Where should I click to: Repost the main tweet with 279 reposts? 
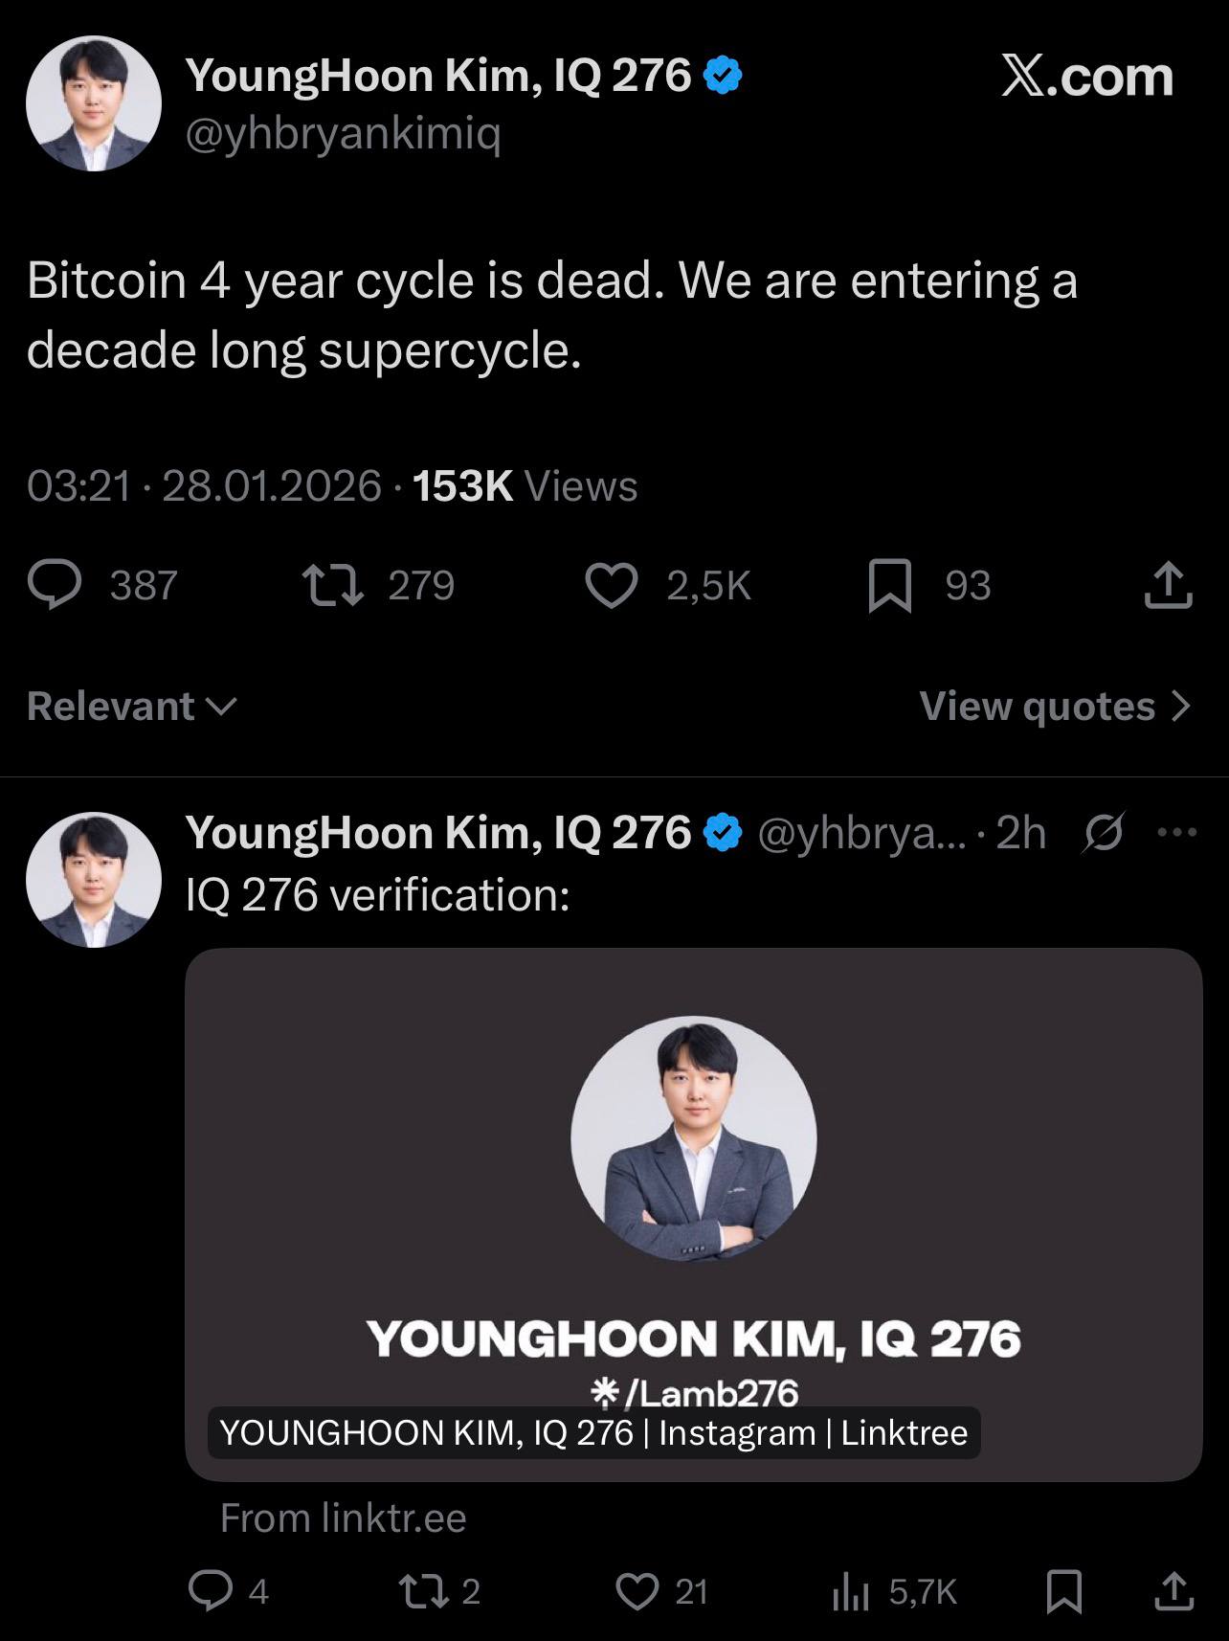[x=332, y=585]
